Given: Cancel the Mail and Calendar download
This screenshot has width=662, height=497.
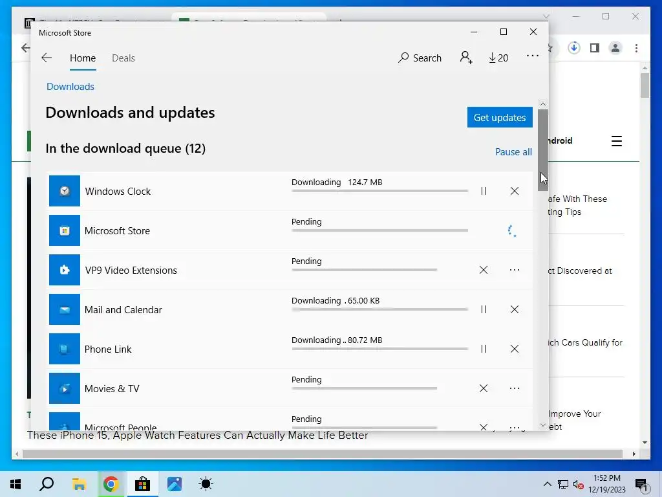Looking at the screenshot, I should click(514, 309).
